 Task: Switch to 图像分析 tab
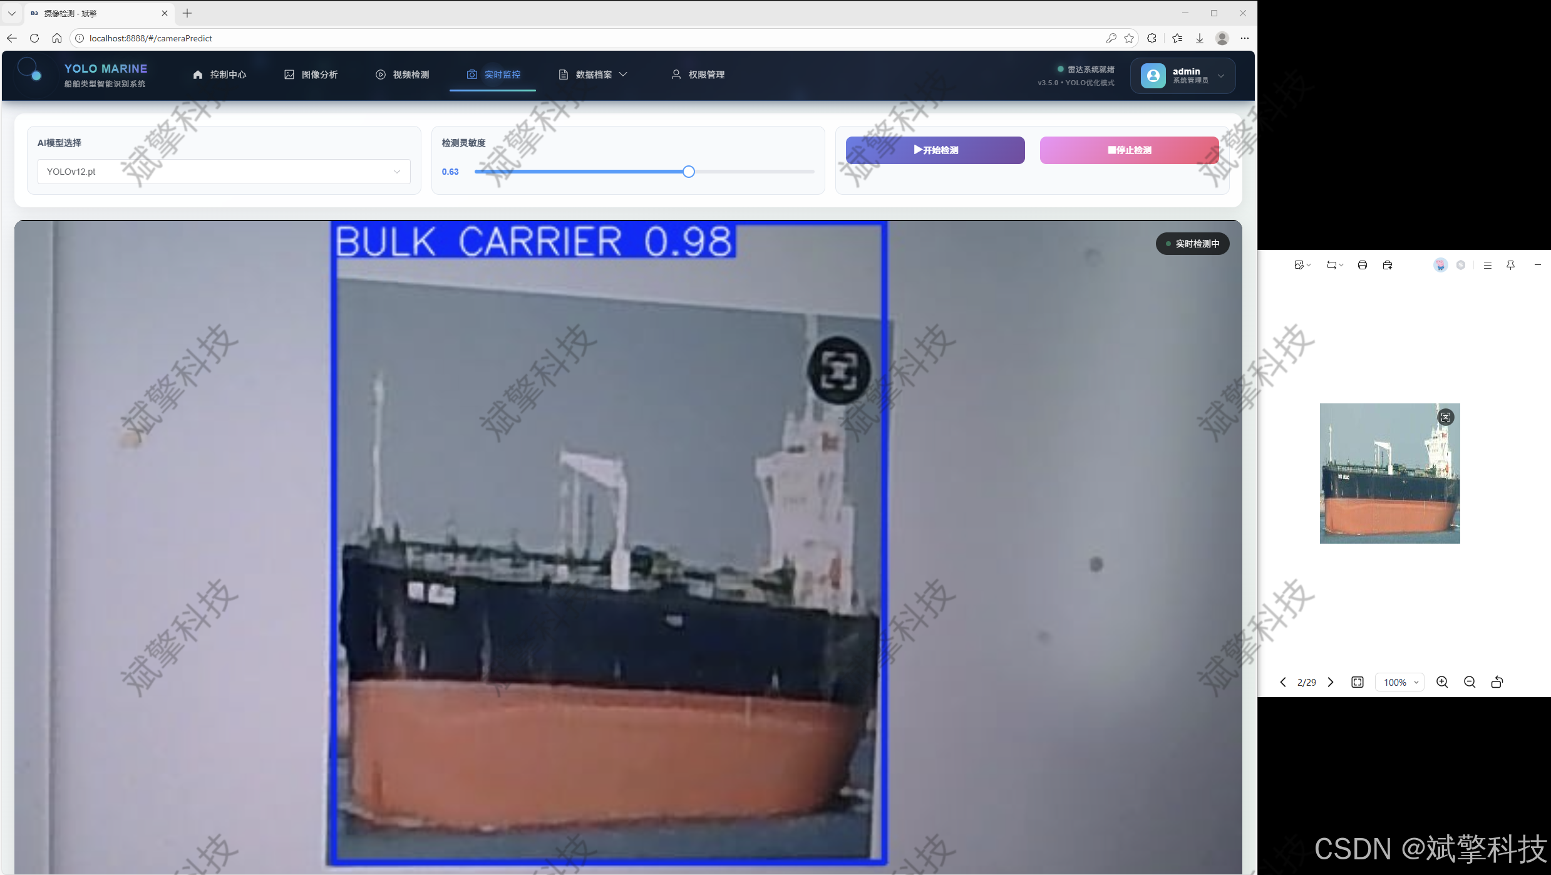point(311,75)
